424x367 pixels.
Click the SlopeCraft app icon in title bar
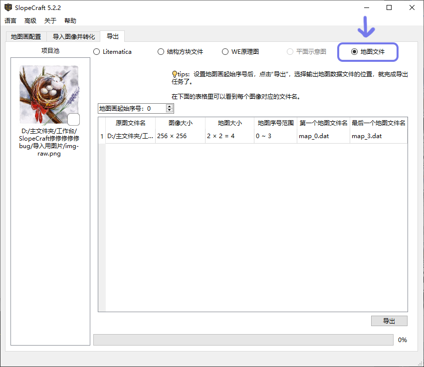tap(8, 8)
